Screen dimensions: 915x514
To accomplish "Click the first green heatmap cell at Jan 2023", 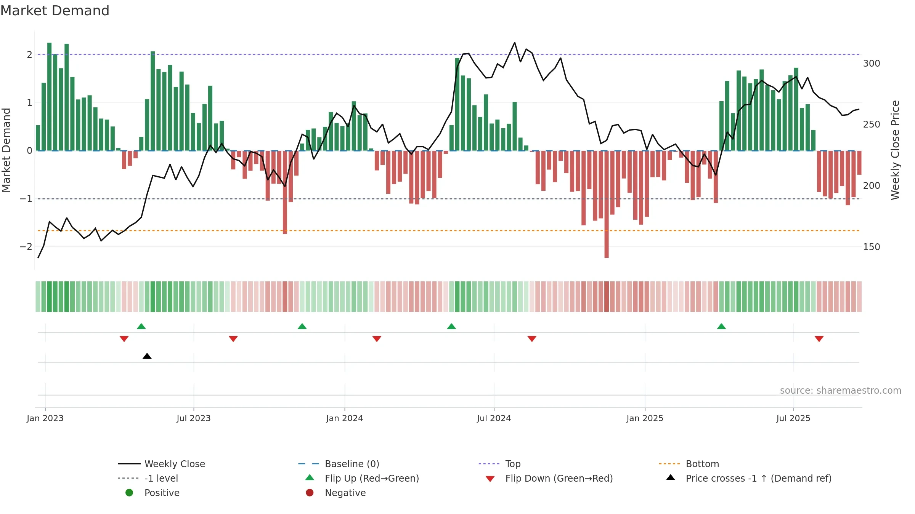I will (x=38, y=297).
